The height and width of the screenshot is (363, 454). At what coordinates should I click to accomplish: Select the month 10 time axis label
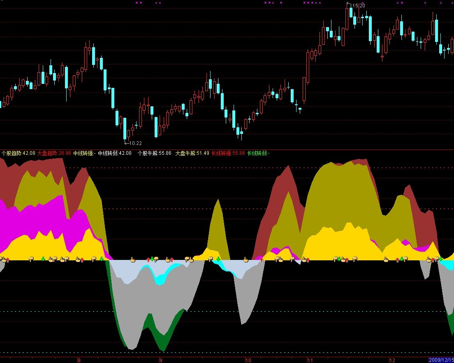(x=248, y=361)
